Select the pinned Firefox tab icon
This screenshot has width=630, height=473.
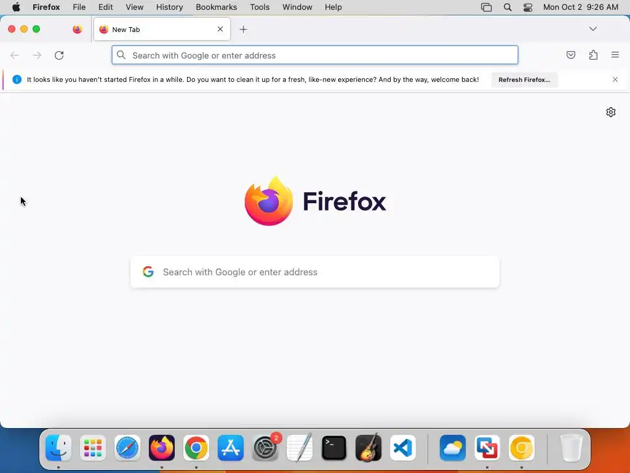[78, 30]
